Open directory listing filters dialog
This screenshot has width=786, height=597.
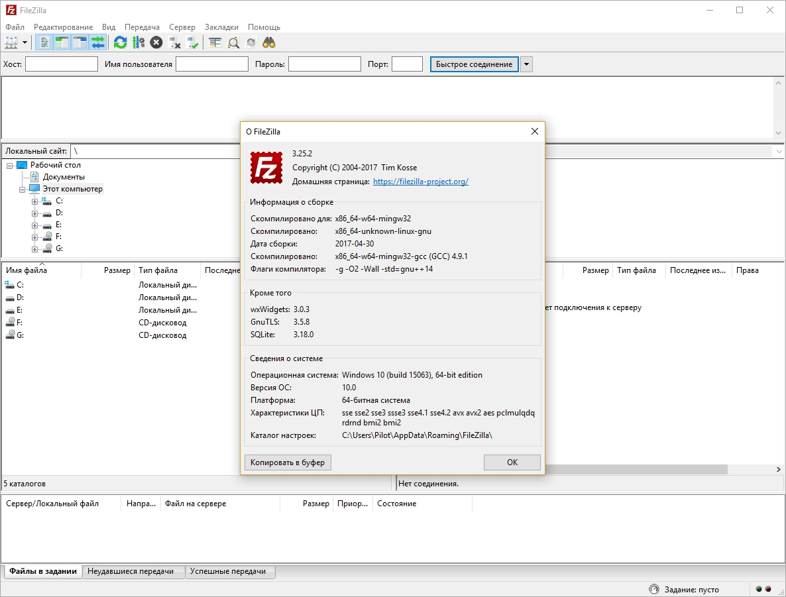(x=215, y=42)
